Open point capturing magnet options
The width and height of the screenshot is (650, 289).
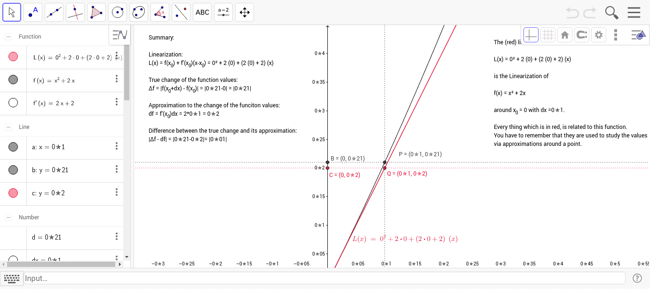[x=581, y=34]
